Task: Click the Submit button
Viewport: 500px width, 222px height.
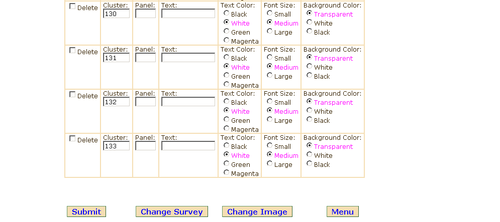Action: (86, 212)
